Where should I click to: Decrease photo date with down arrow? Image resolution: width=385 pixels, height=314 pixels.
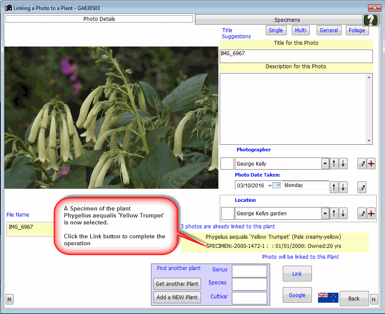point(343,187)
